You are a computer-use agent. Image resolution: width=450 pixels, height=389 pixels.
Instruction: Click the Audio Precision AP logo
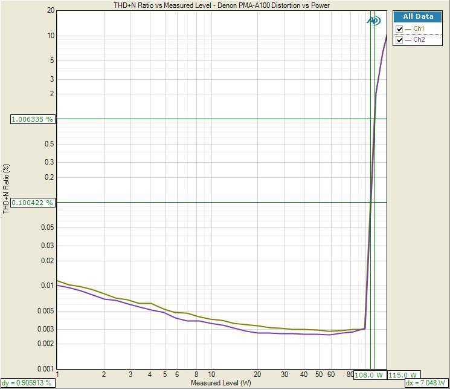tap(374, 21)
